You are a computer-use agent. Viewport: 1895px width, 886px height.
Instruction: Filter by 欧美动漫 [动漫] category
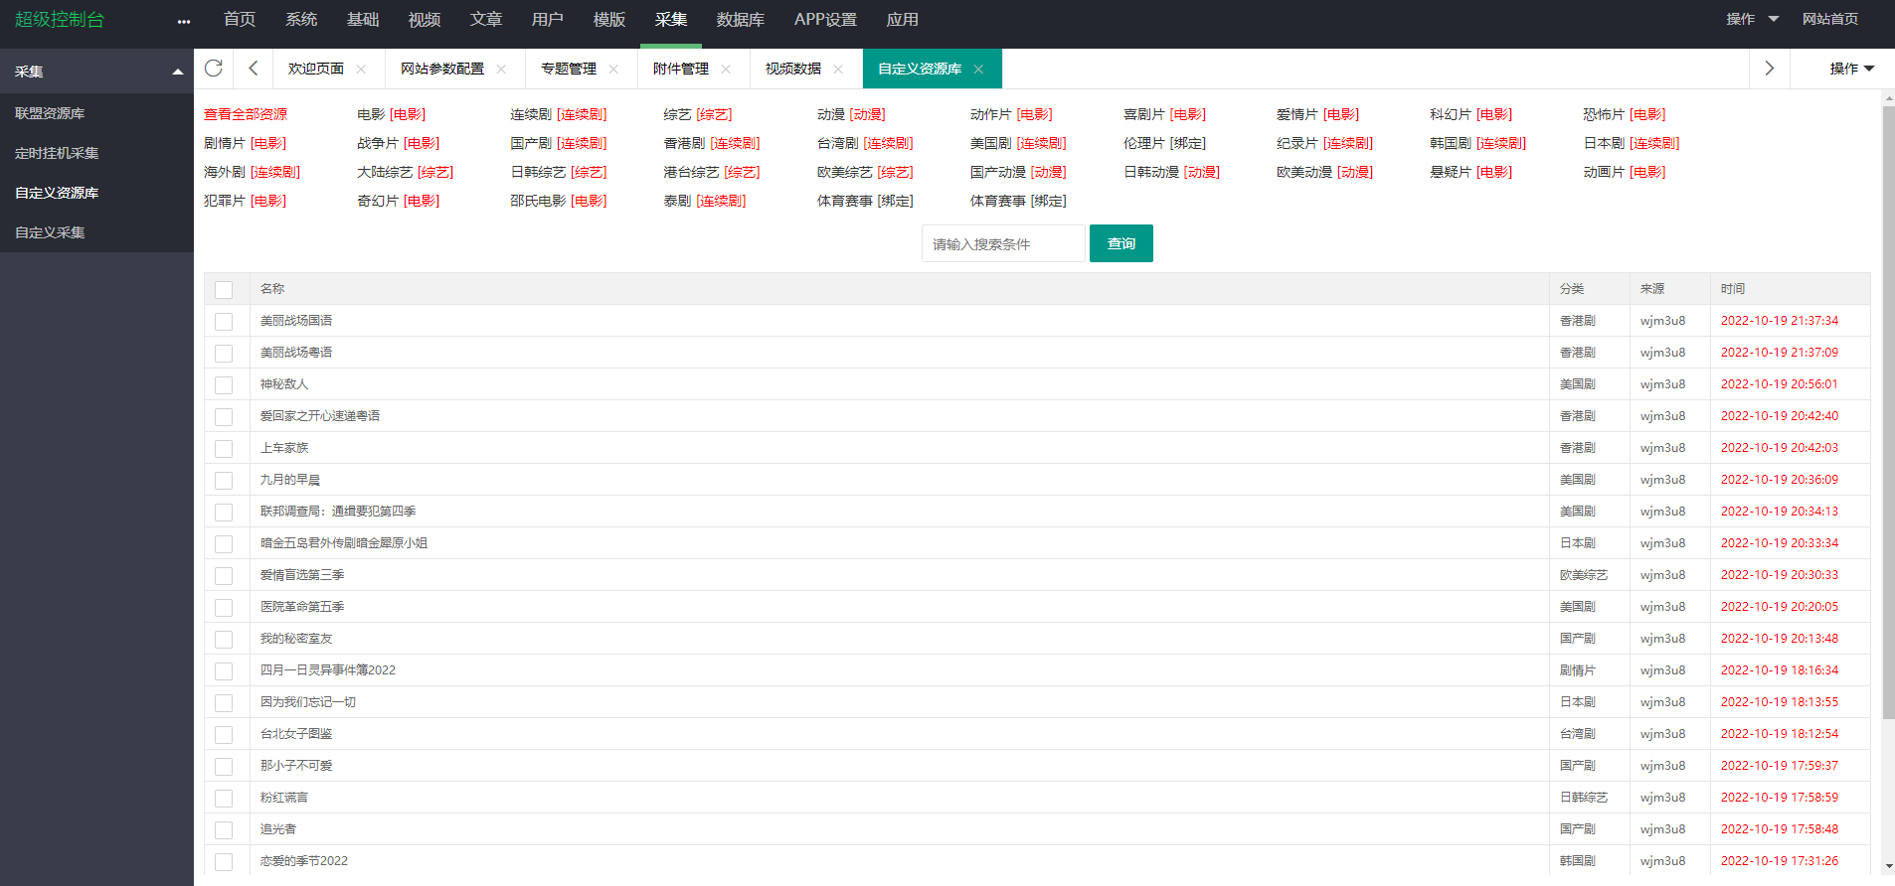[1324, 172]
